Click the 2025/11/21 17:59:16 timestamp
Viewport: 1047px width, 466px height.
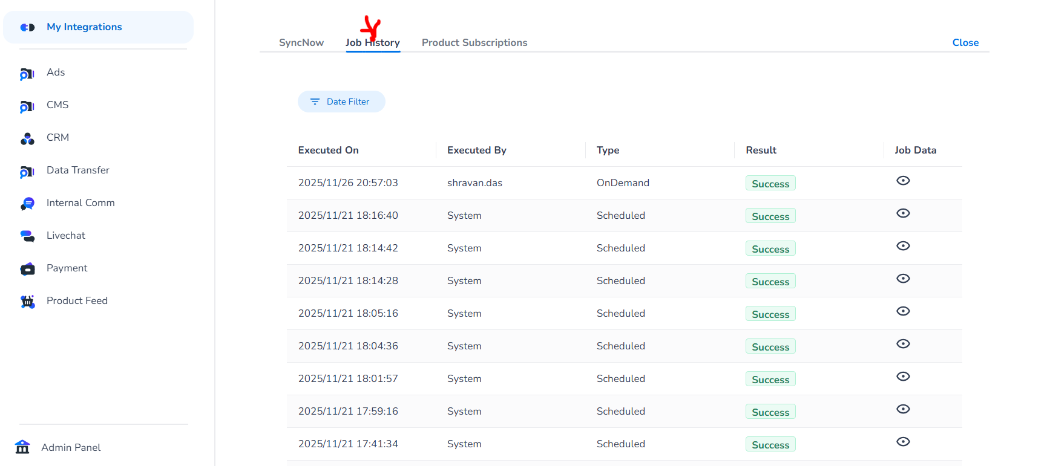[x=348, y=412]
